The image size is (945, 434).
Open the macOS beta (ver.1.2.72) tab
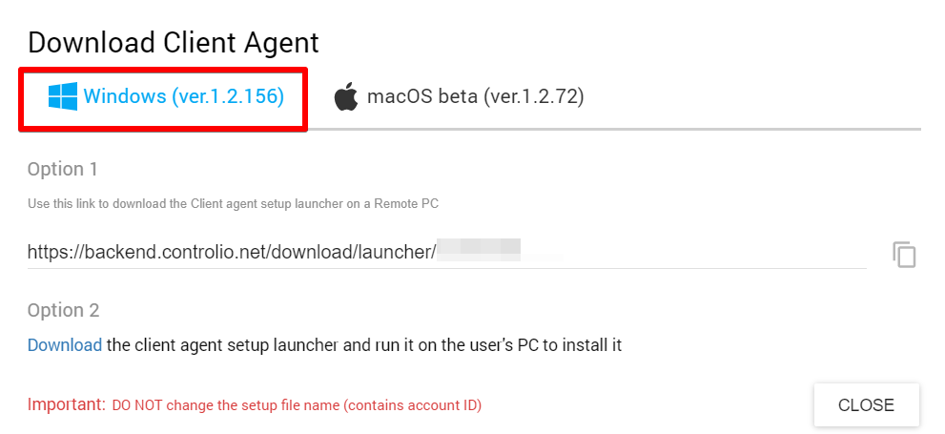pos(459,97)
